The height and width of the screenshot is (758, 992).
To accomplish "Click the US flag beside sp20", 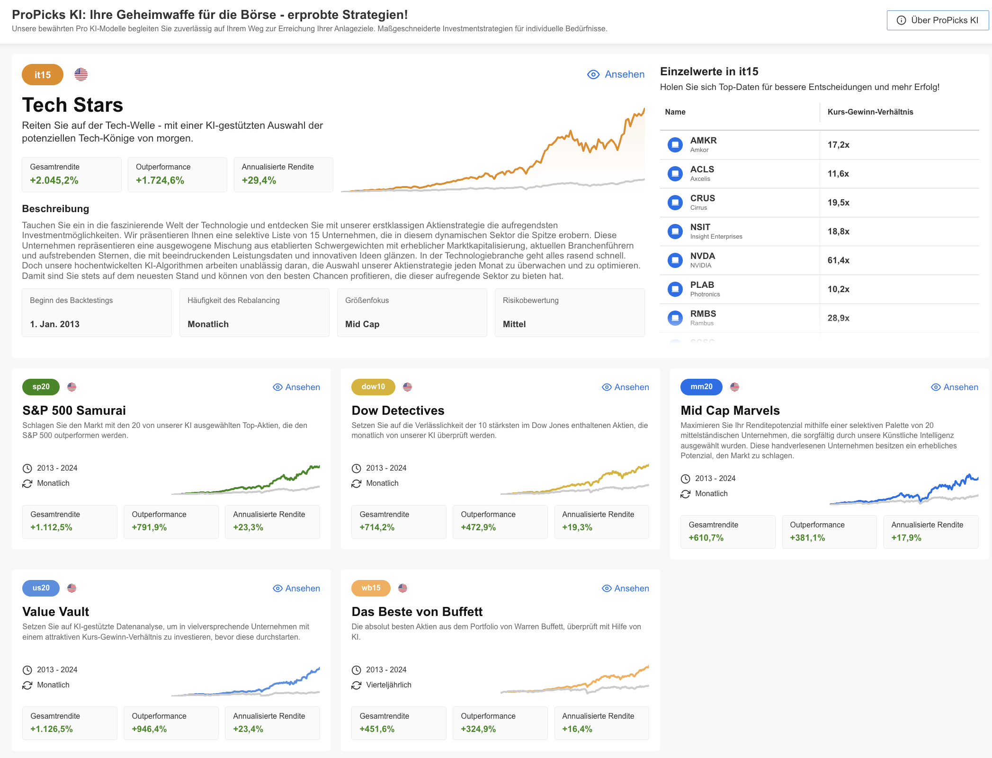I will point(71,387).
